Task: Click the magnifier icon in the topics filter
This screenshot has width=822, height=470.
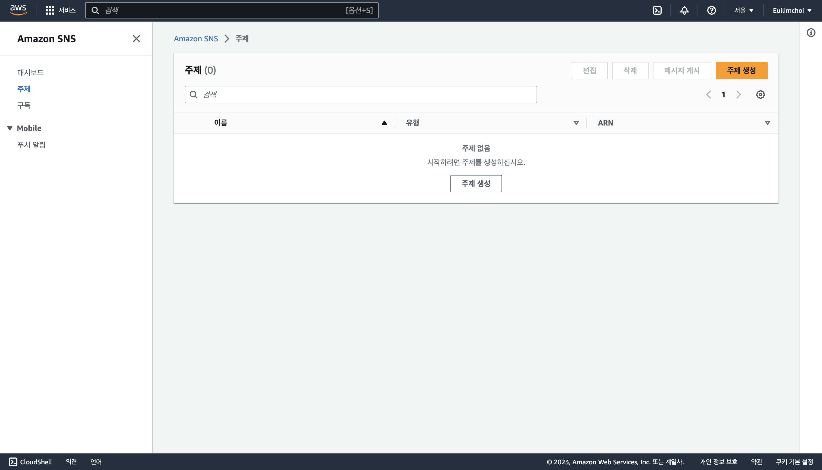Action: click(x=194, y=95)
